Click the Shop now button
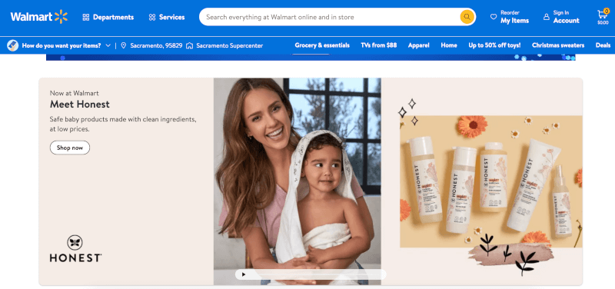The image size is (615, 289). (70, 148)
